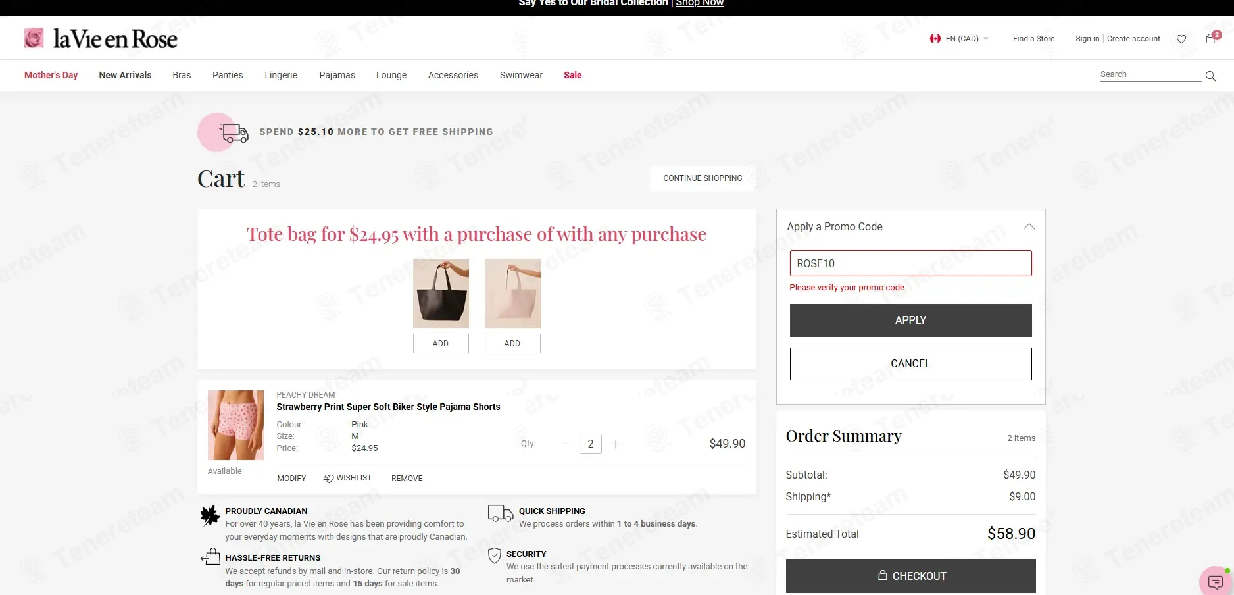Open the Mother's Day menu
This screenshot has height=595, width=1234.
[x=51, y=75]
